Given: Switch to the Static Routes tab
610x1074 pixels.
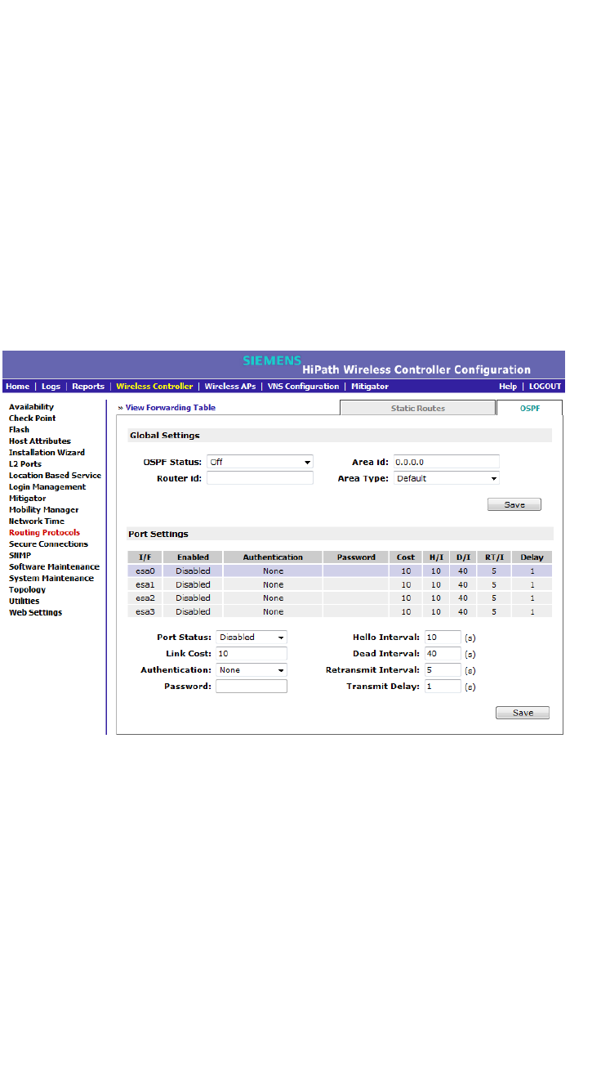Looking at the screenshot, I should tap(417, 408).
